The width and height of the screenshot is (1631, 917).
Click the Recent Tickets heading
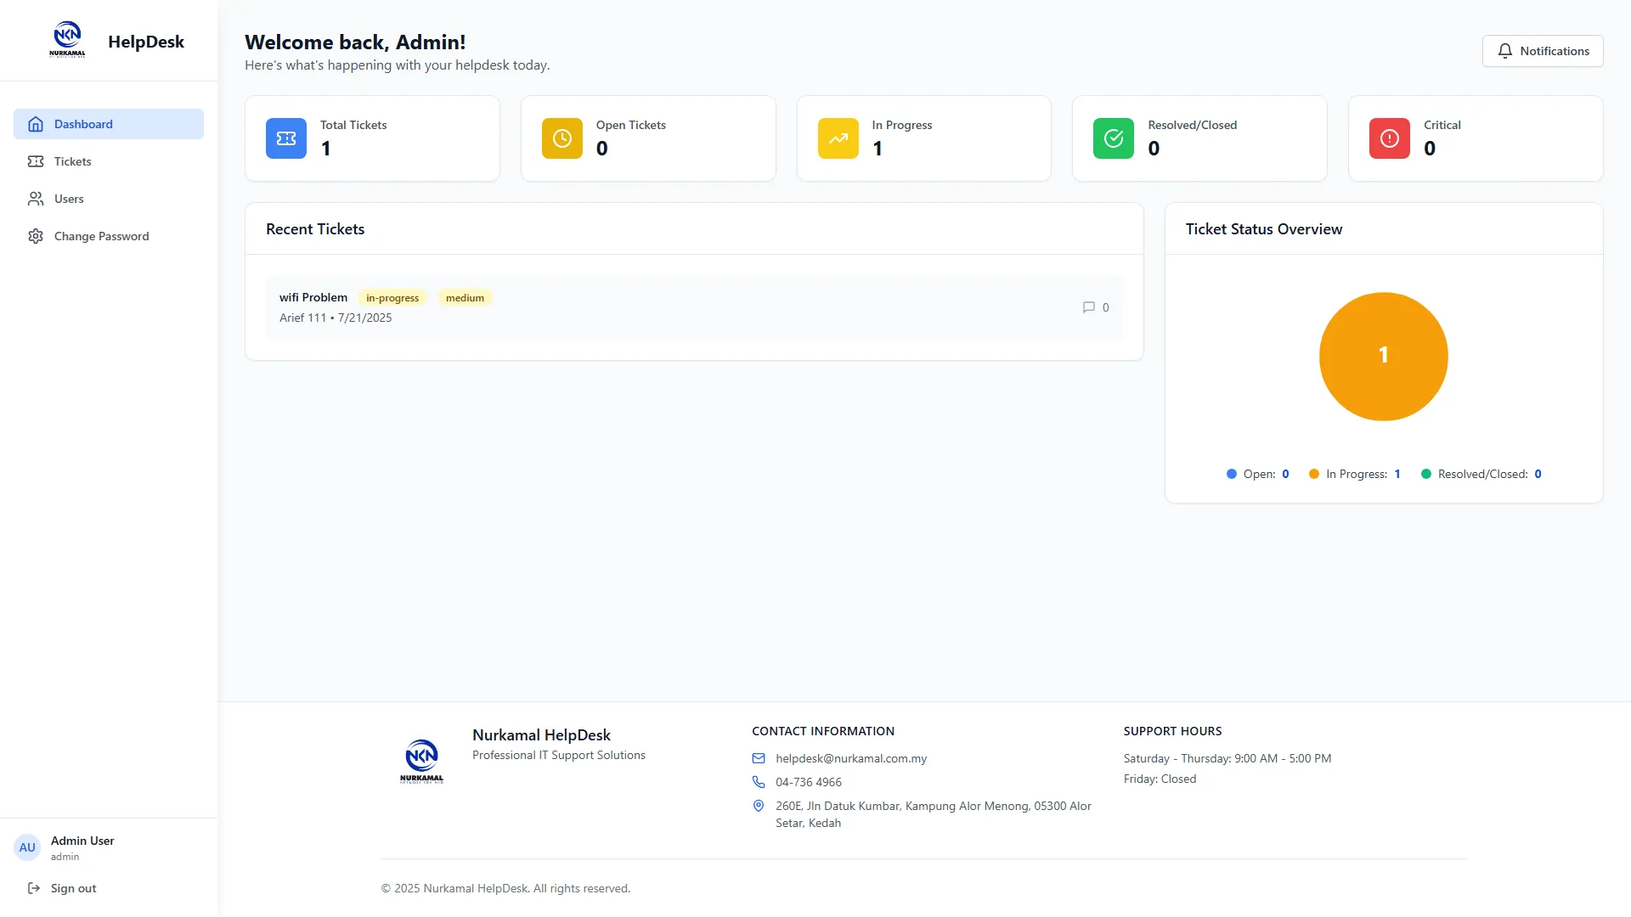[x=315, y=229]
